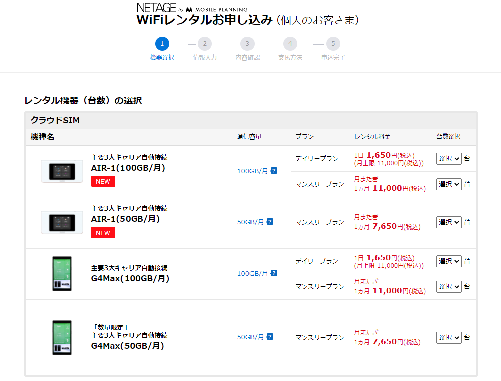Click the NETAGE Mobile Planning logo
This screenshot has width=501, height=381.
192,8
